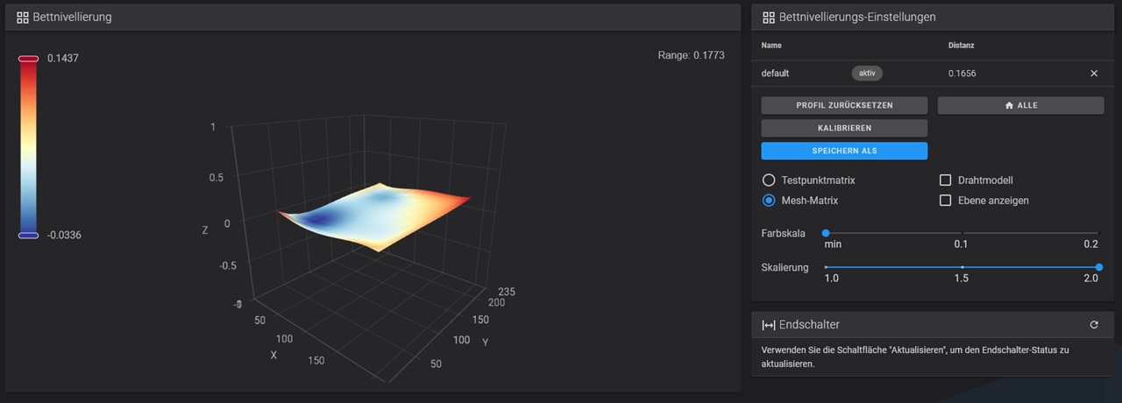Click the Endschalter panel icon

(x=769, y=325)
